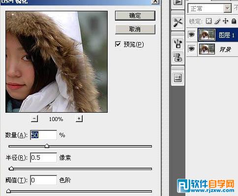This screenshot has height=196, width=238.
Task: Uncheck the 预览(P) preview checkbox
Action: [x=118, y=44]
